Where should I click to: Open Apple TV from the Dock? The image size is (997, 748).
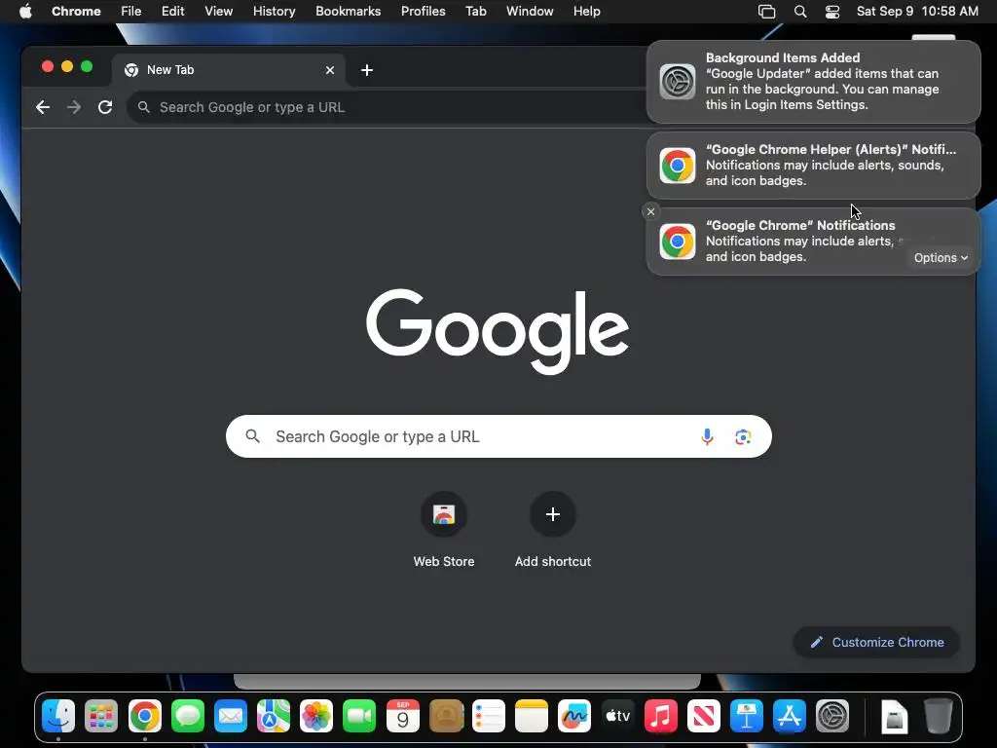tap(617, 716)
